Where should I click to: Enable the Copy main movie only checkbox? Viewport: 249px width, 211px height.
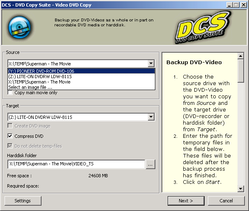click(x=11, y=93)
